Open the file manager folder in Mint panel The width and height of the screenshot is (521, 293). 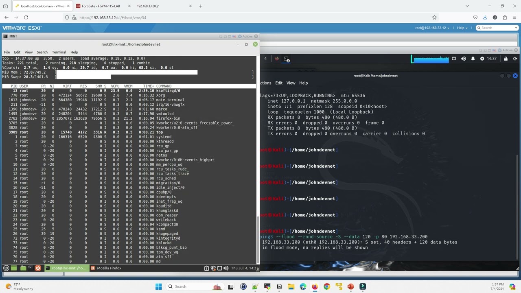click(x=23, y=268)
